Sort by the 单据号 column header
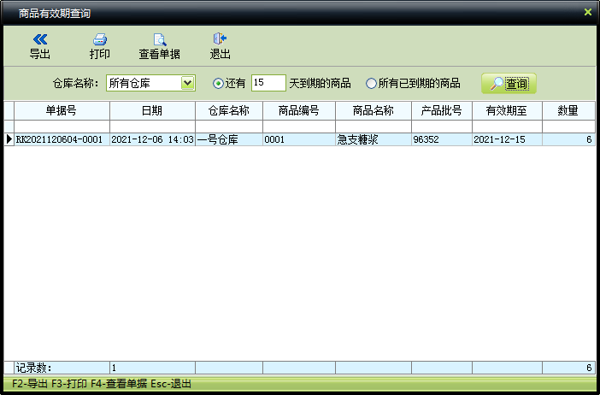The image size is (600, 395). pos(62,110)
